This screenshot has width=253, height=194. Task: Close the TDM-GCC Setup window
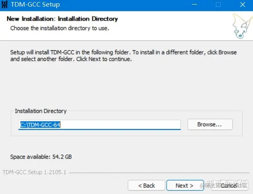click(x=243, y=5)
